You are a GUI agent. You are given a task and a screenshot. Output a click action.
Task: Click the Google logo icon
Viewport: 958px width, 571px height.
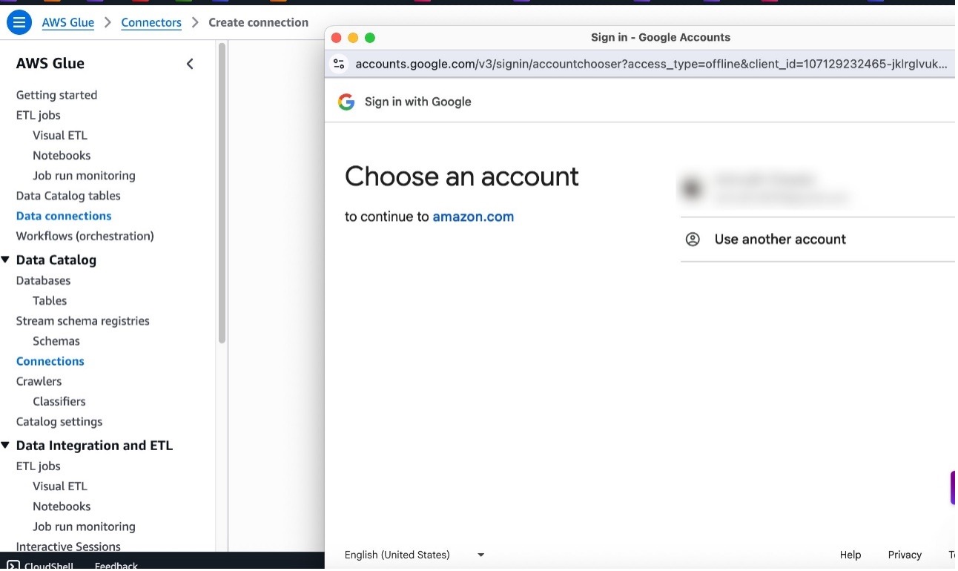346,102
